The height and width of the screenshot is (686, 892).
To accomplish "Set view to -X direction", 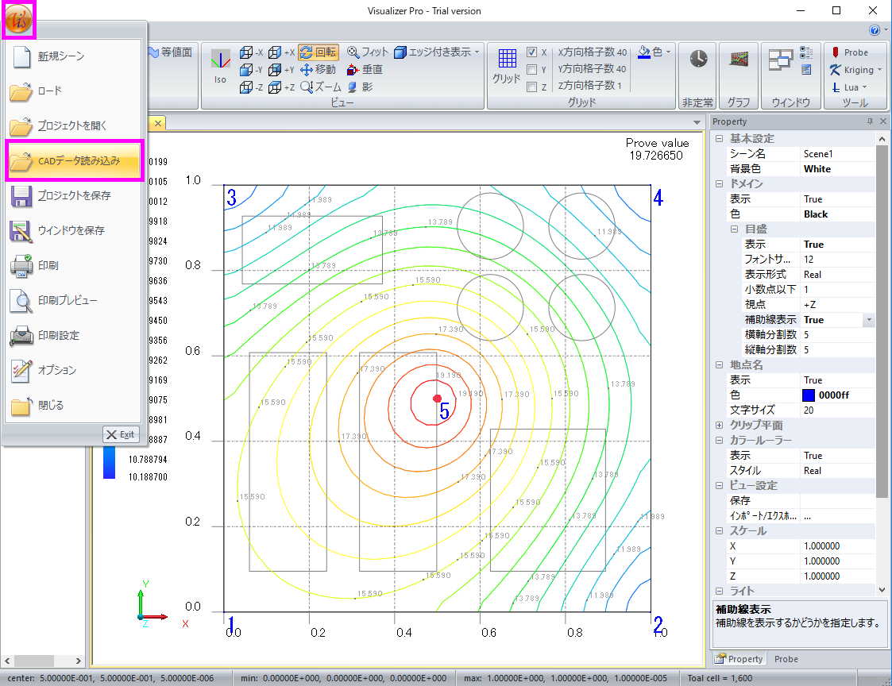I will [252, 52].
